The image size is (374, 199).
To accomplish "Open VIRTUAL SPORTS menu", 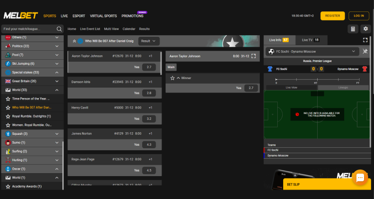I will [103, 16].
